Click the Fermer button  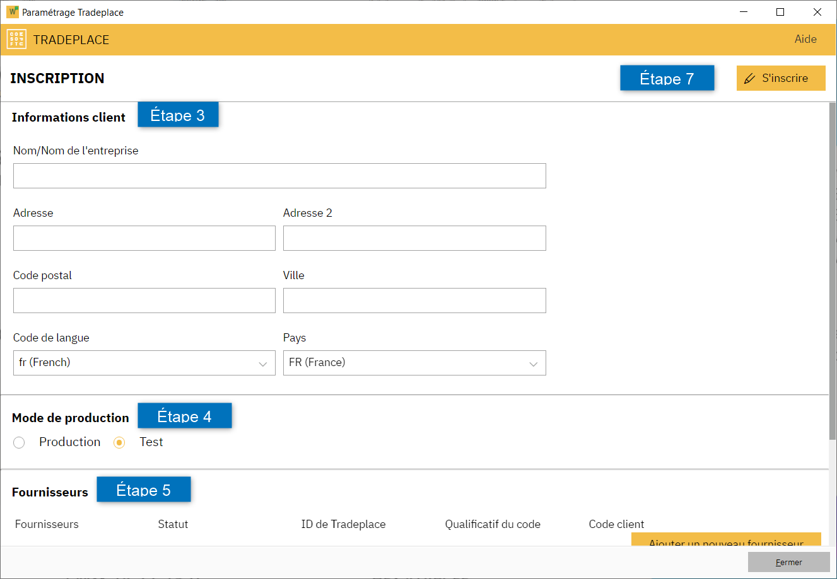click(x=789, y=562)
